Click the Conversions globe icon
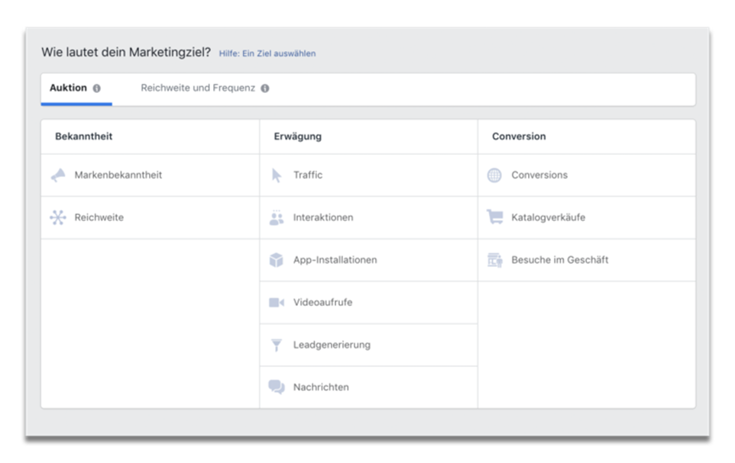735x463 pixels. (x=494, y=175)
